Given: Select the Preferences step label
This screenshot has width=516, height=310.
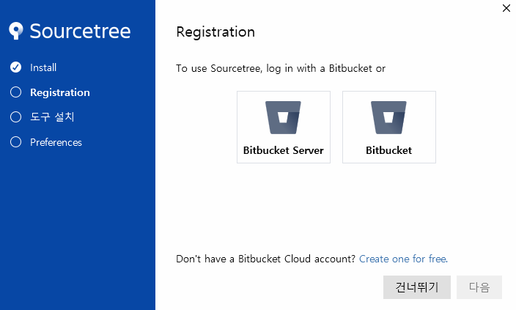Looking at the screenshot, I should pos(56,142).
